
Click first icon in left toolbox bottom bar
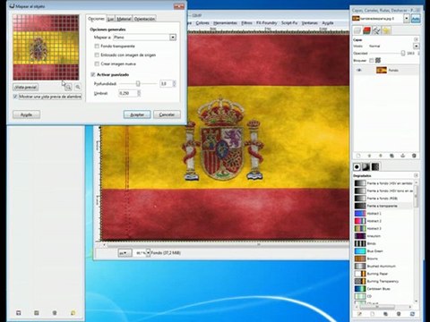(x=19, y=313)
